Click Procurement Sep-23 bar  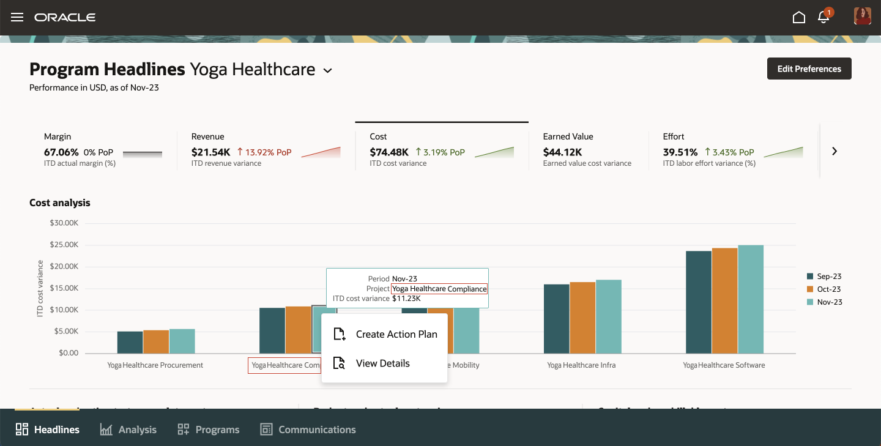tap(130, 342)
